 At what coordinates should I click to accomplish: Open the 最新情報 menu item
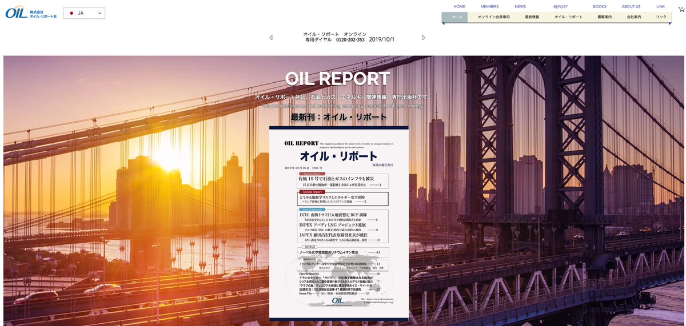tap(532, 17)
